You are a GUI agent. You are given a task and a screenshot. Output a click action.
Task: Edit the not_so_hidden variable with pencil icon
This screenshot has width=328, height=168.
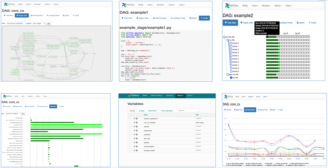pos(135,122)
